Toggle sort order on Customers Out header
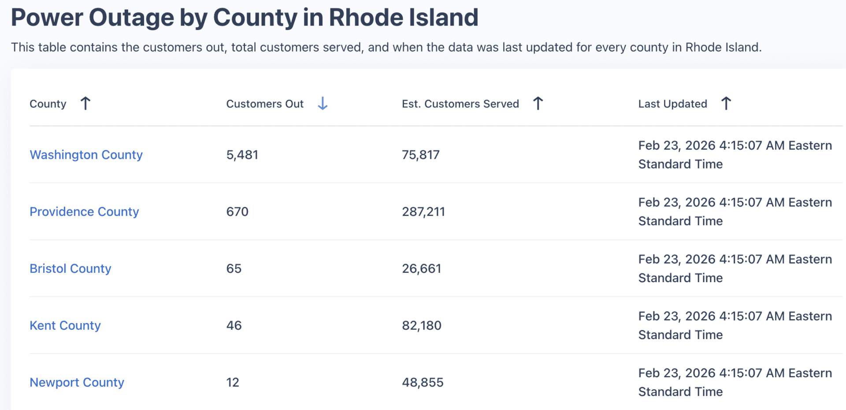The width and height of the screenshot is (846, 410). coord(265,104)
